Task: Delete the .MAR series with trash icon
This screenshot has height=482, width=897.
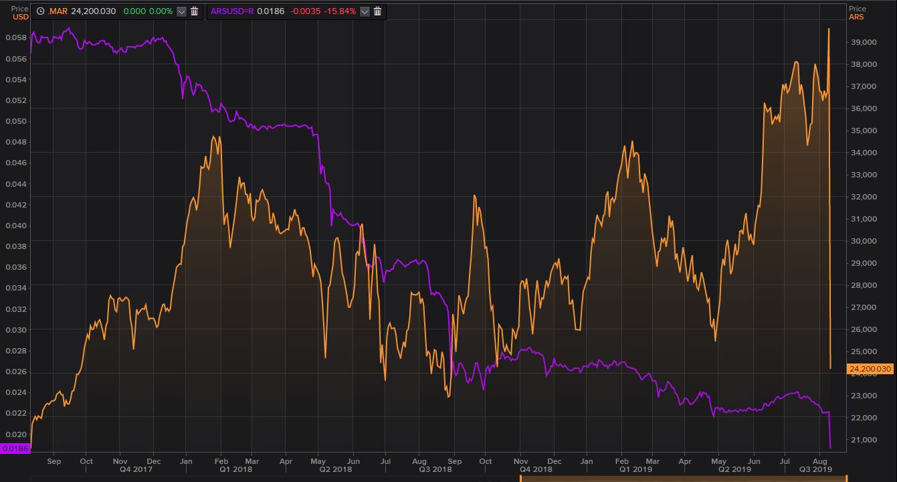Action: click(x=194, y=11)
